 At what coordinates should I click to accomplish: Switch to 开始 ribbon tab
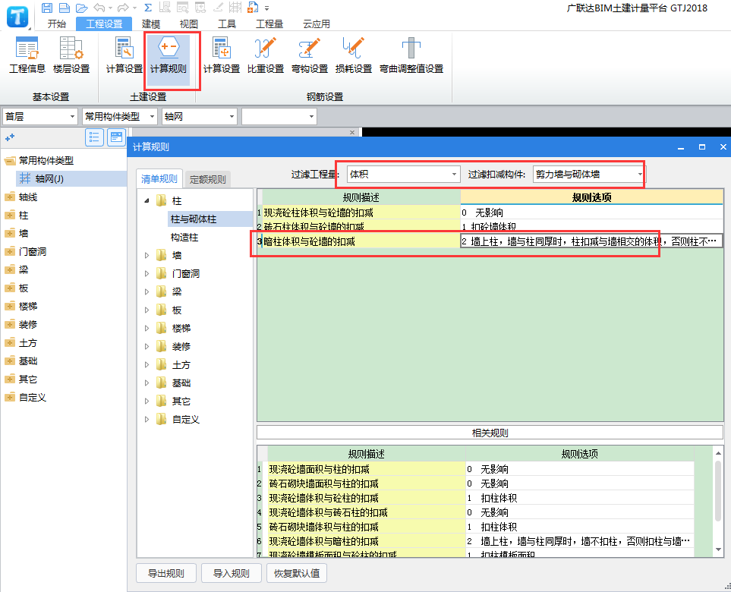[x=57, y=24]
